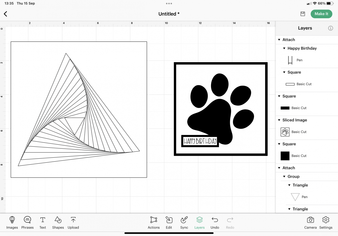The height and width of the screenshot is (236, 338).
Task: Go back with the arrow
Action: (x=6, y=14)
